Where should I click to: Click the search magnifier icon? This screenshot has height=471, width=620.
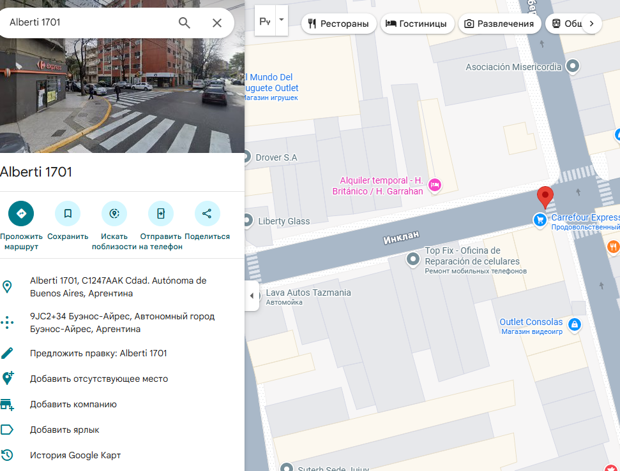pos(185,23)
